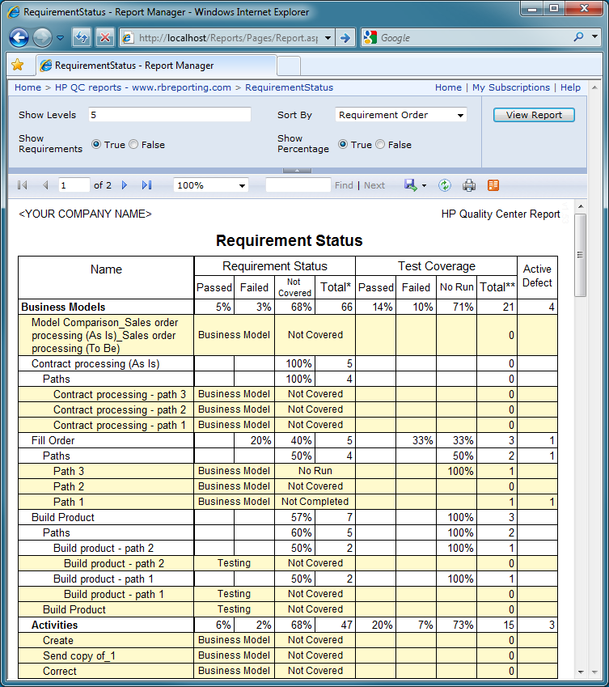Select False for Show Percentage
Screen dimensions: 609x687
tap(380, 144)
